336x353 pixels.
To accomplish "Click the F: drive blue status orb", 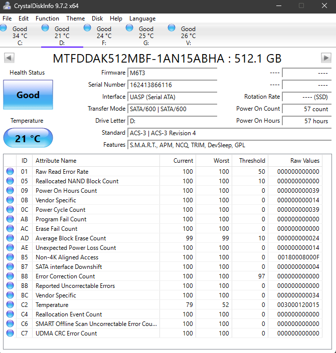I will pos(87,28).
